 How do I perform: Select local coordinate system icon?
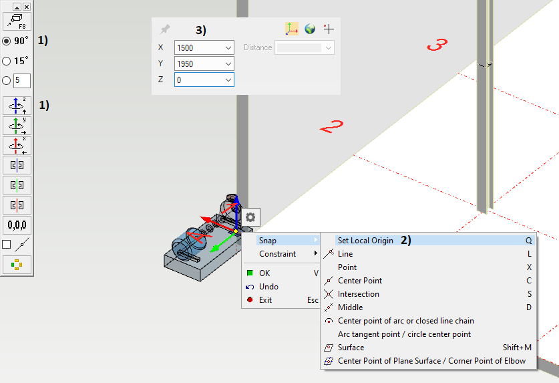[x=292, y=29]
